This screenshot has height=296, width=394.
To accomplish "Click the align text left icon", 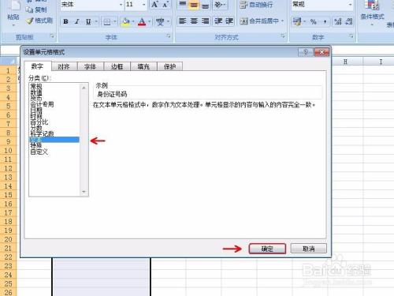I will tap(183, 21).
